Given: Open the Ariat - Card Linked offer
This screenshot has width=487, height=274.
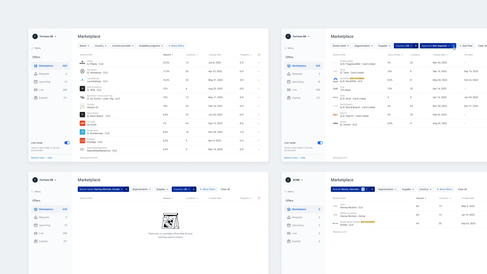Looking at the screenshot, I should (x=409, y=97).
